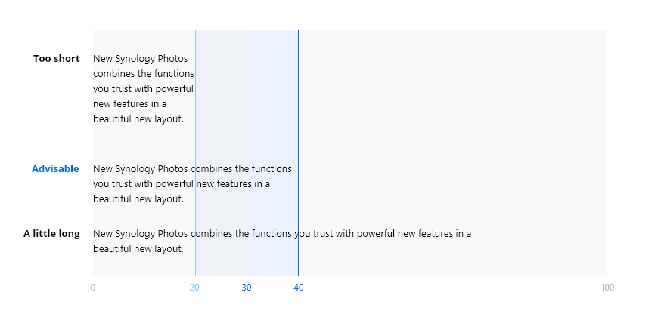
Task: Click "combines the functions" line in Too short text
Action: point(143,74)
